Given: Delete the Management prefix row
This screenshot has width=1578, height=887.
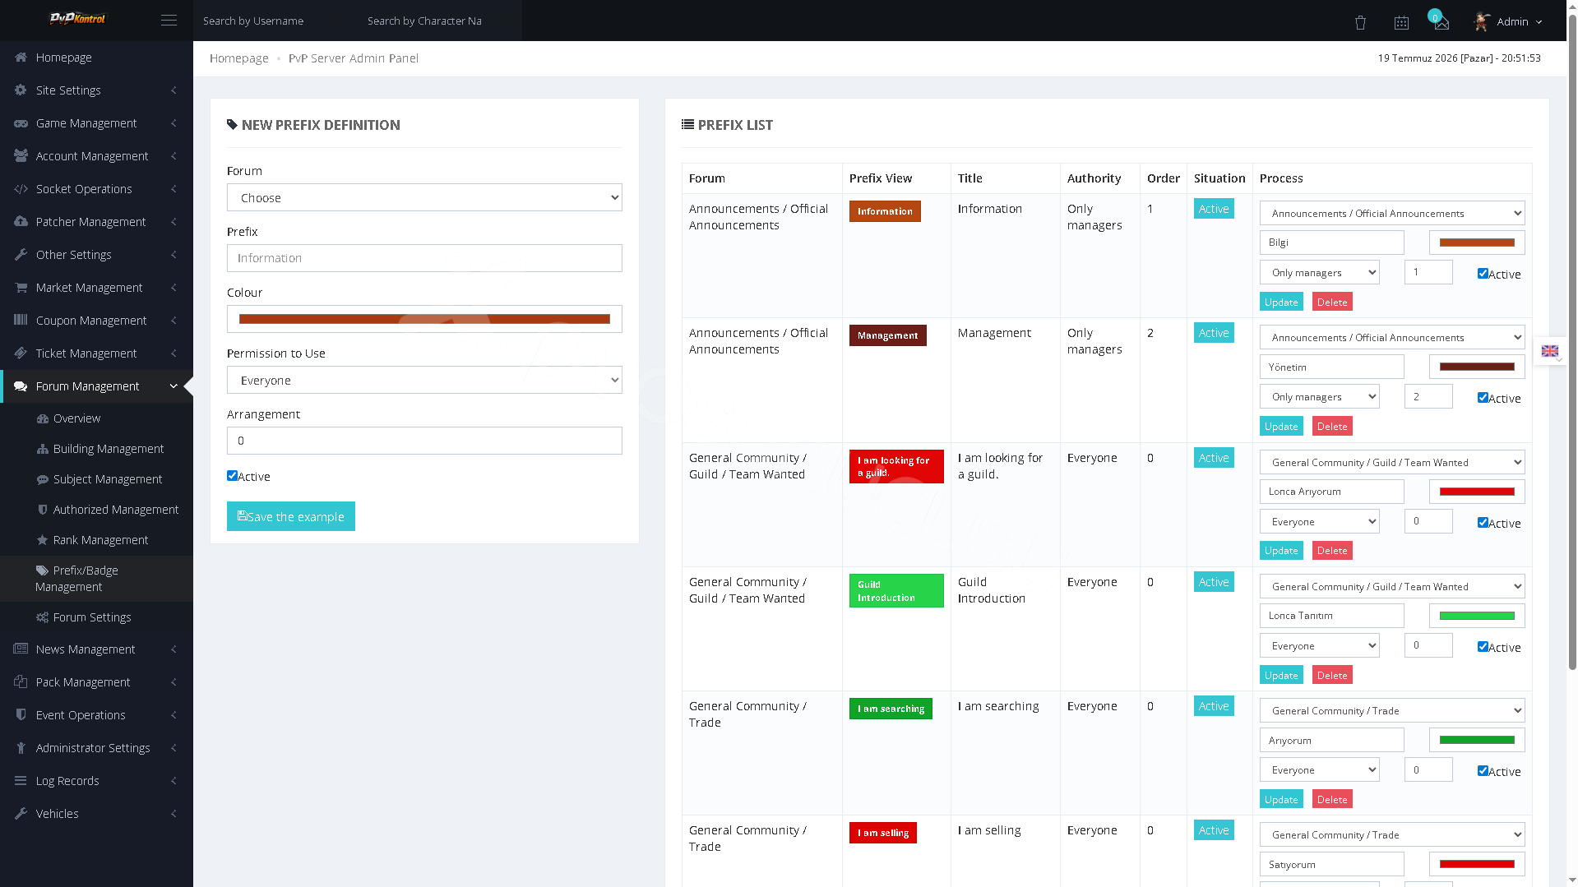Looking at the screenshot, I should tap(1332, 426).
